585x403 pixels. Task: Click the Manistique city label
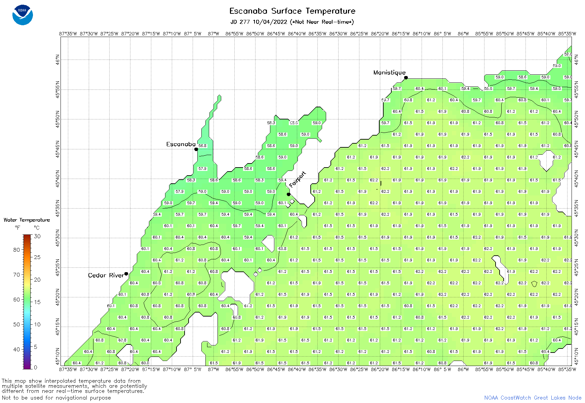click(389, 72)
